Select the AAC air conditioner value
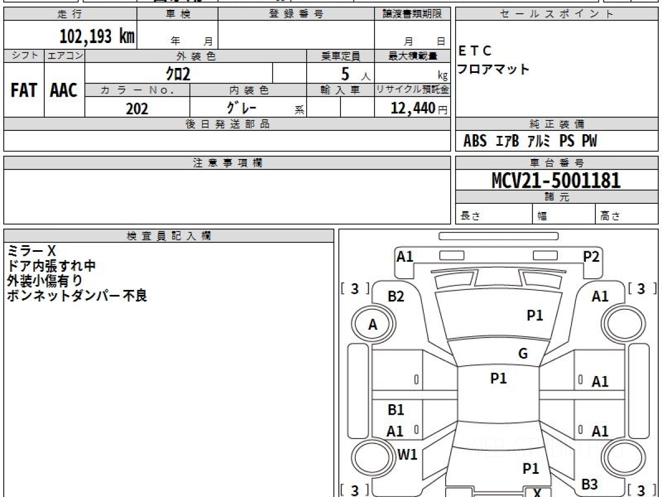 tap(64, 91)
